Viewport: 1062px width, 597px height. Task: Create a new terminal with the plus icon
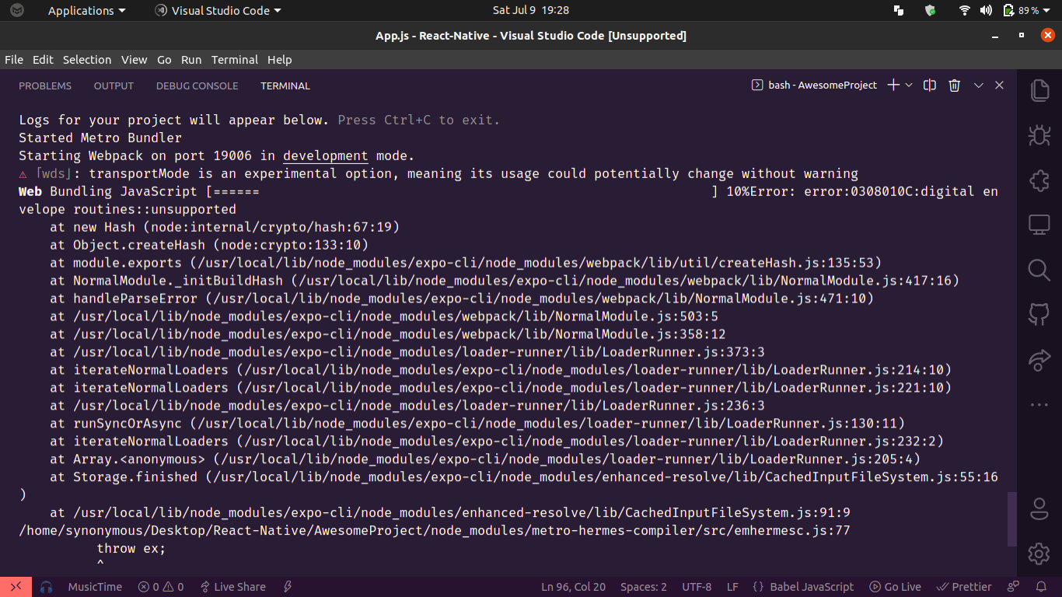click(x=893, y=86)
